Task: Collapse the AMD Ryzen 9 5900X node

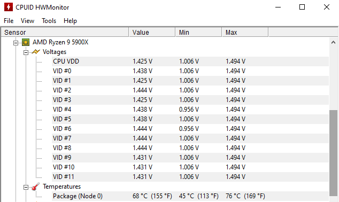Action: tap(16, 43)
